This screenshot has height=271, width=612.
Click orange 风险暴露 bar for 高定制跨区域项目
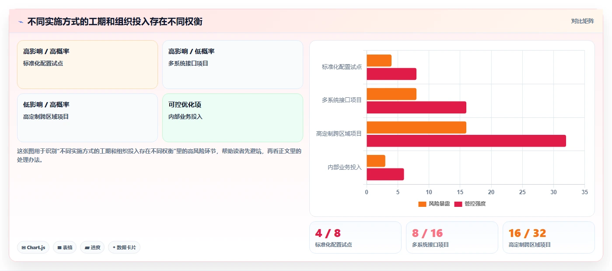pyautogui.click(x=416, y=127)
